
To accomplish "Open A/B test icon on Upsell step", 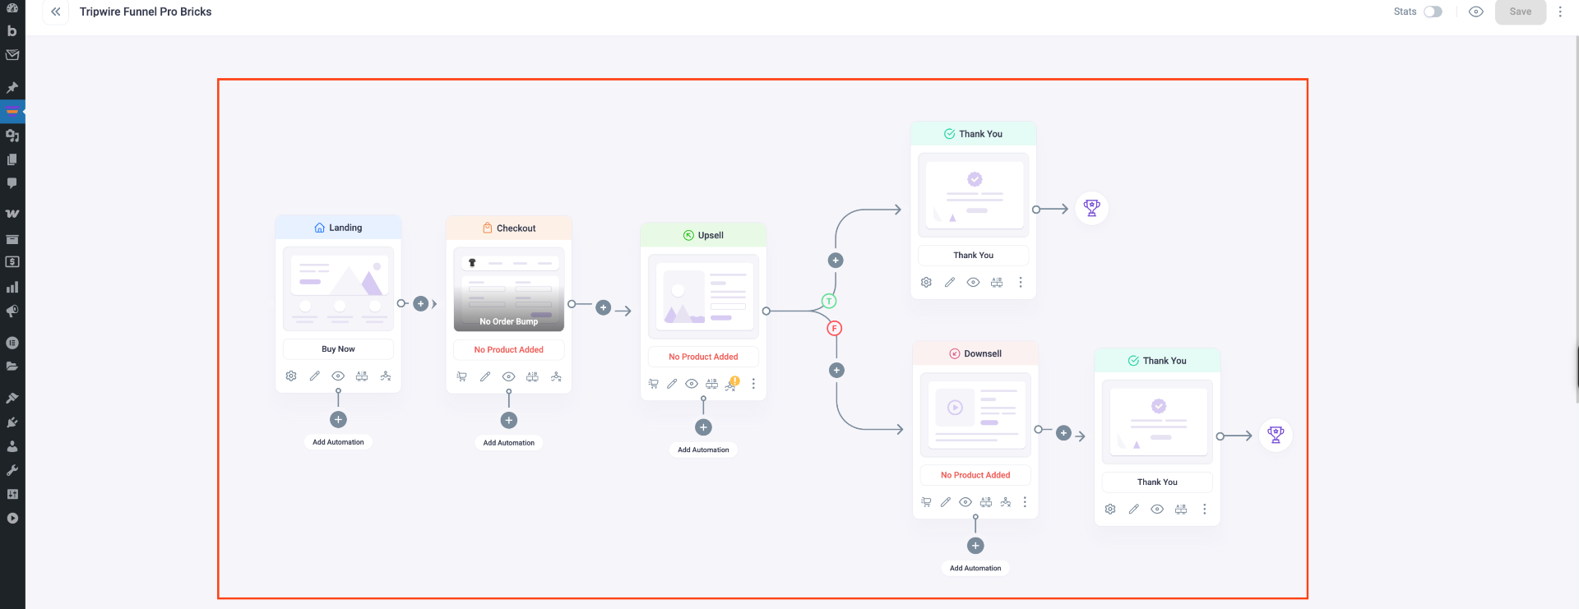I will [x=711, y=384].
